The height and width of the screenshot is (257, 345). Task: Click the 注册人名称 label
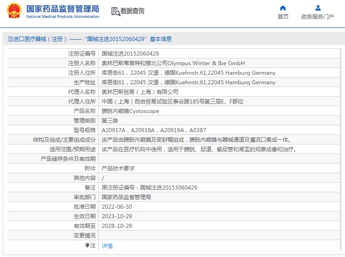(x=82, y=63)
